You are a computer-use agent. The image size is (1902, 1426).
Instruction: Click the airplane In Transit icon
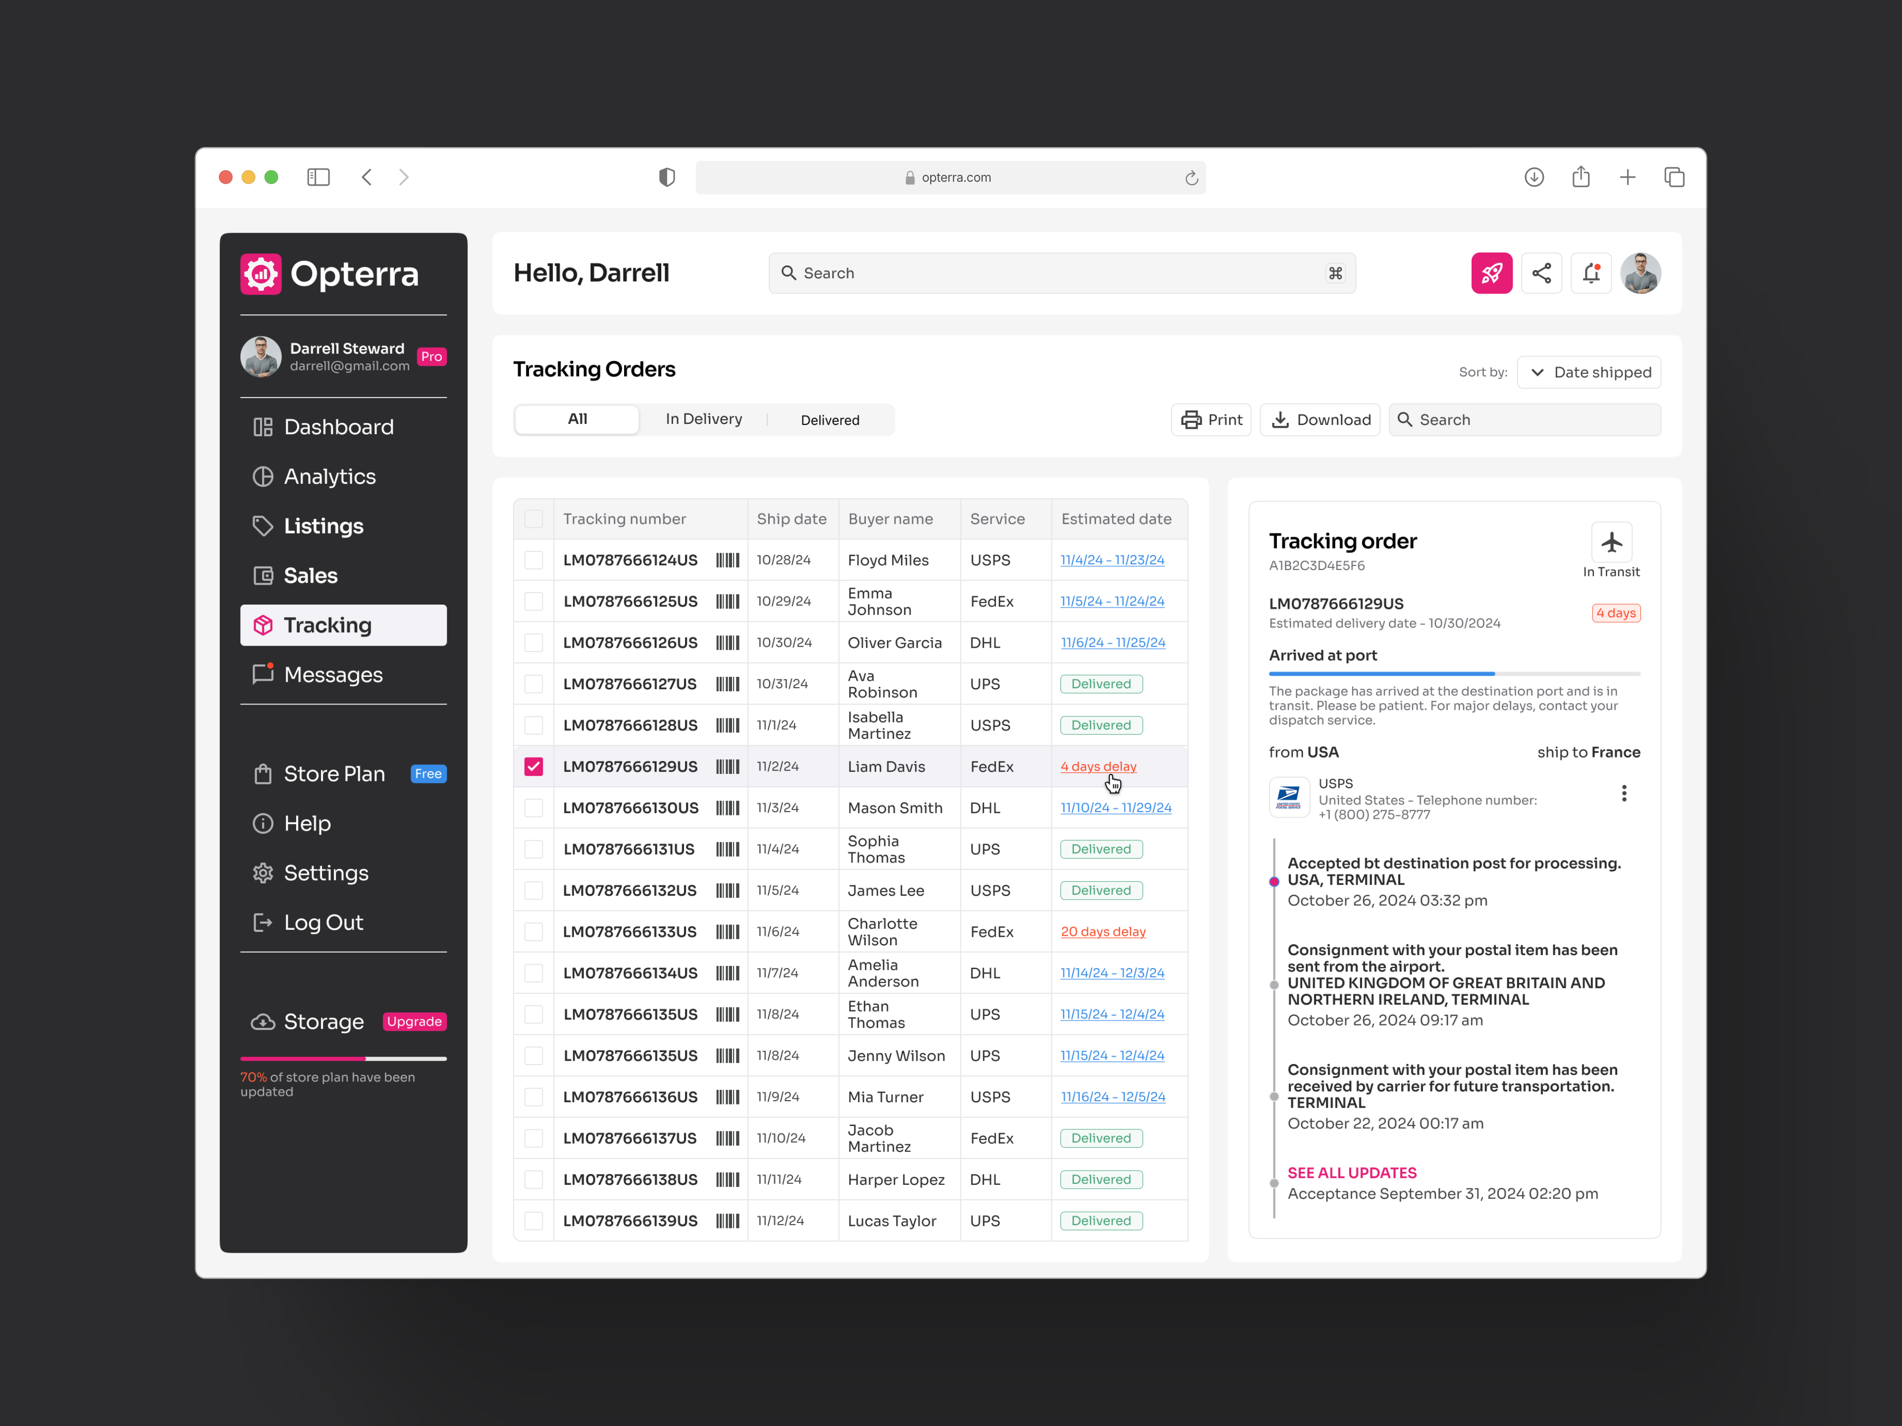click(1611, 542)
